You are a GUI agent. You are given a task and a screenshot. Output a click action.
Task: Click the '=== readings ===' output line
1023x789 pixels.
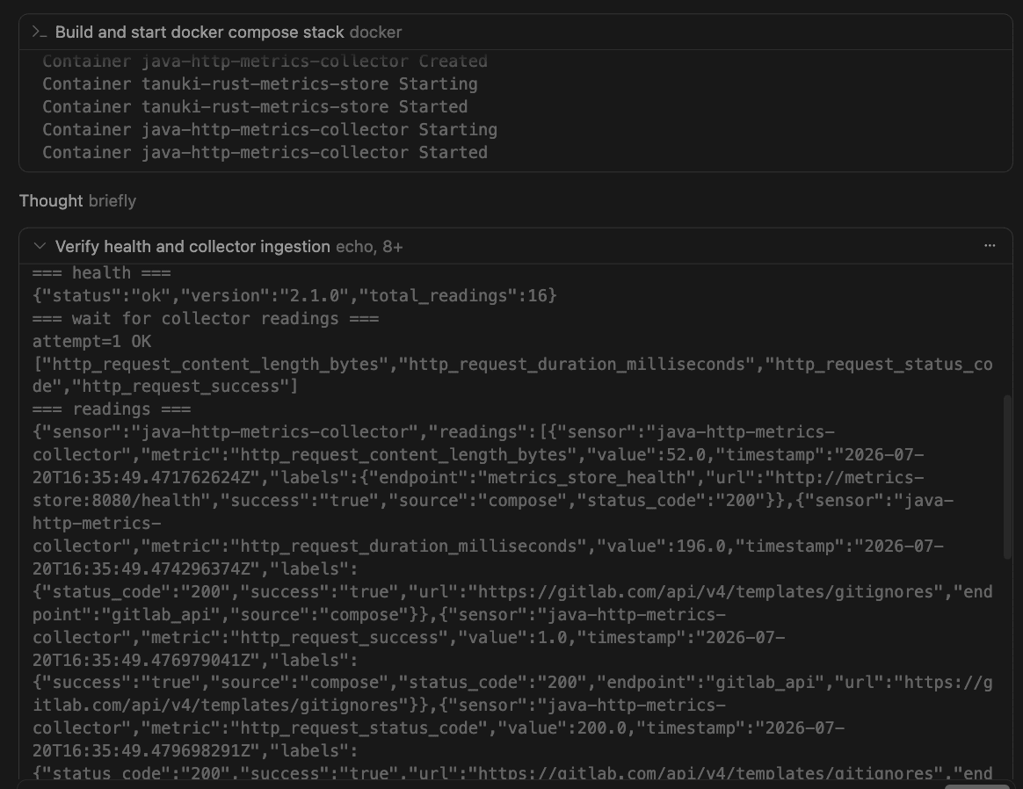[x=112, y=409]
